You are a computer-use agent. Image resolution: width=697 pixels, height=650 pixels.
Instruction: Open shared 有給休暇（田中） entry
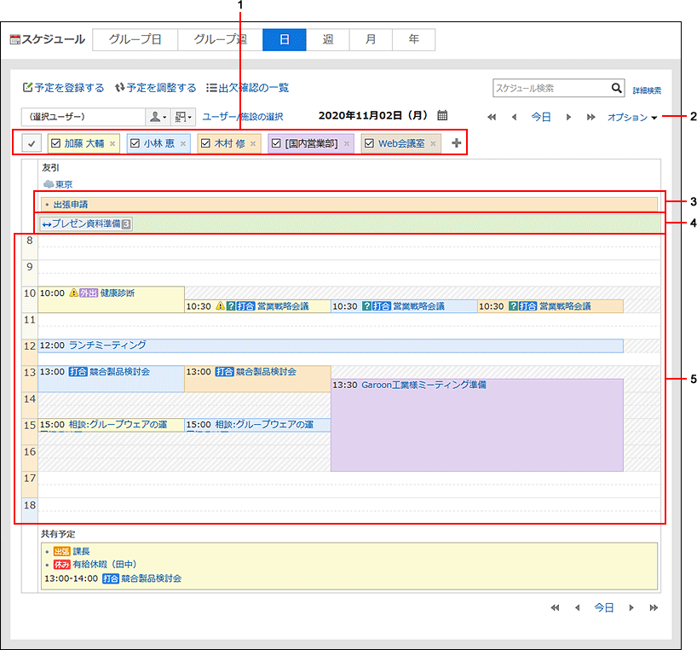coord(105,565)
